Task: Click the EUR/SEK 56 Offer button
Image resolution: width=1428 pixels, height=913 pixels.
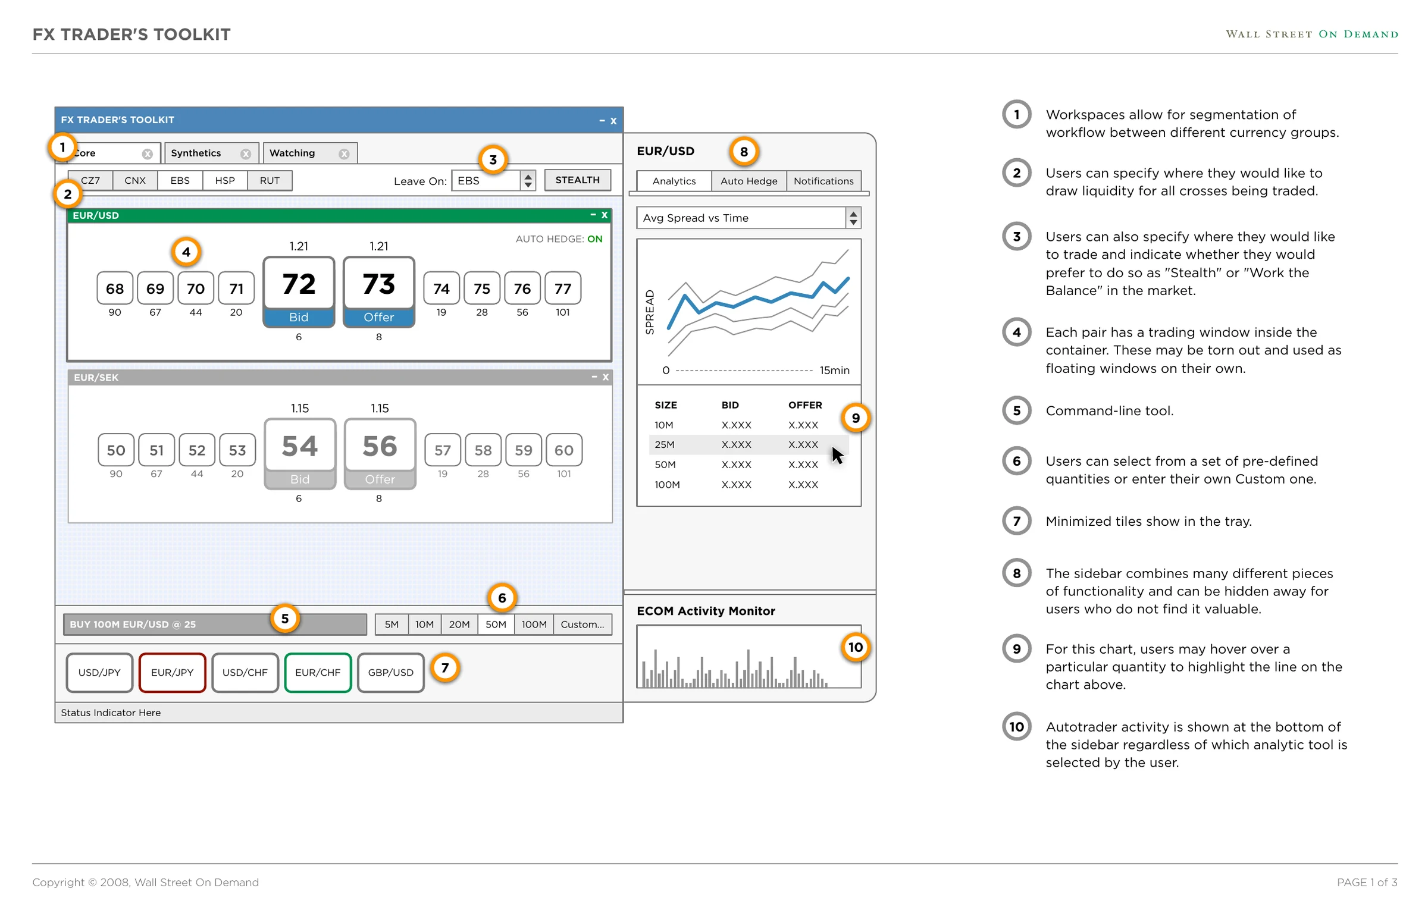Action: (x=380, y=454)
